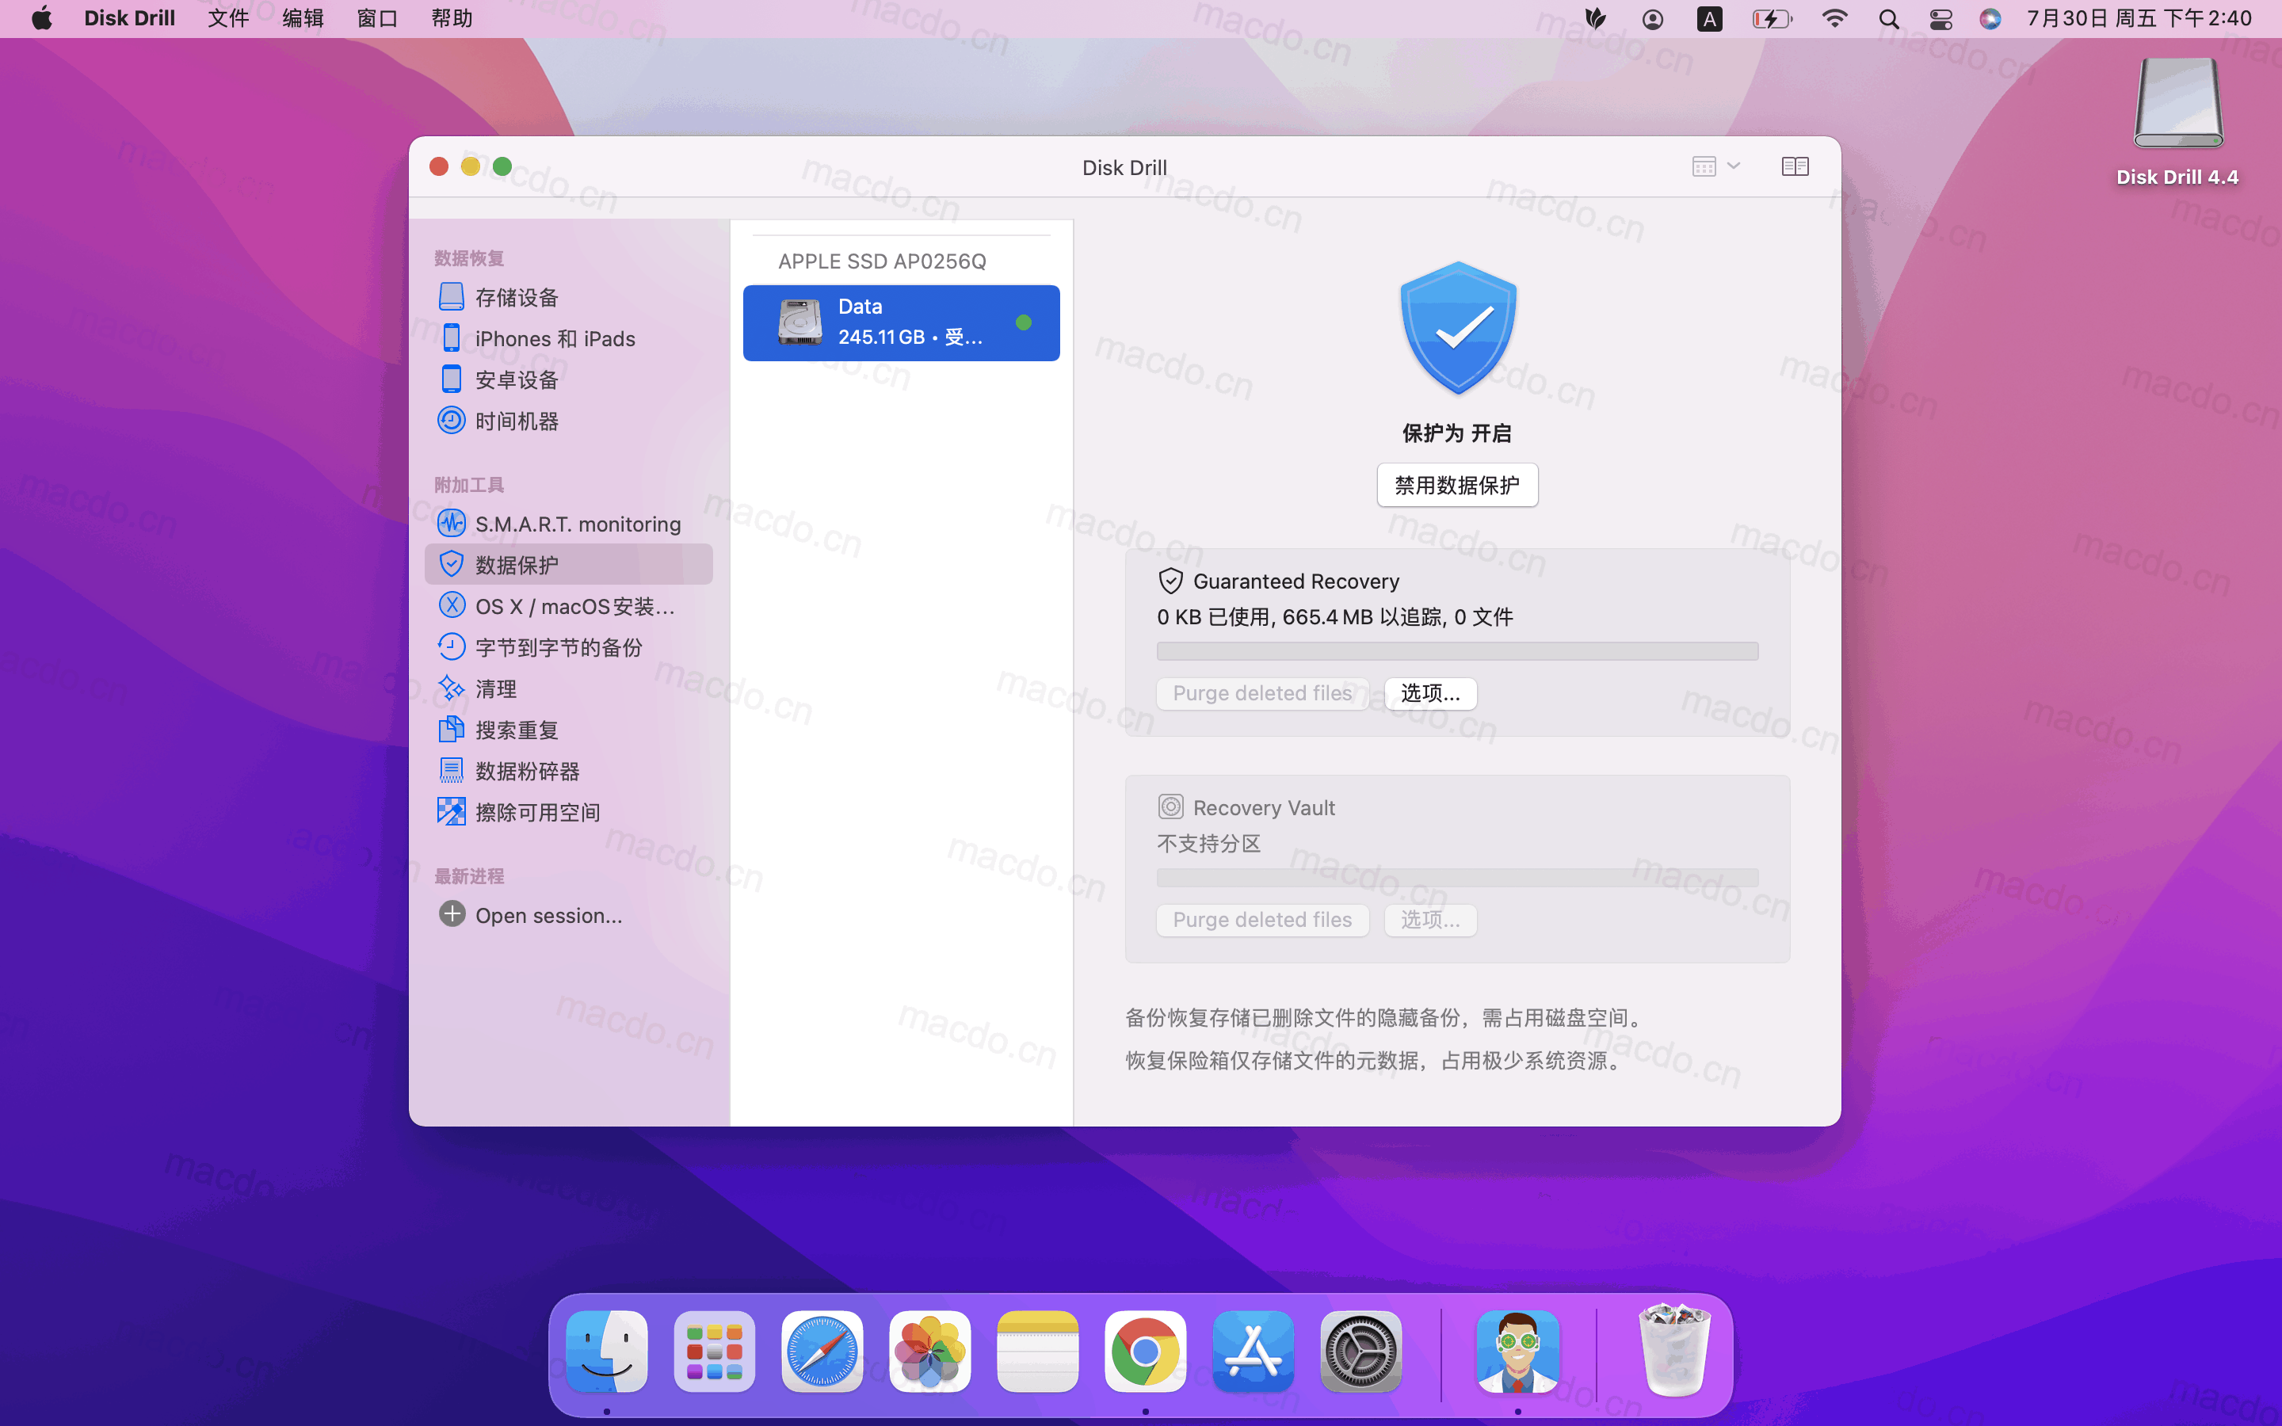Open Wi-Fi status menu

(1834, 19)
